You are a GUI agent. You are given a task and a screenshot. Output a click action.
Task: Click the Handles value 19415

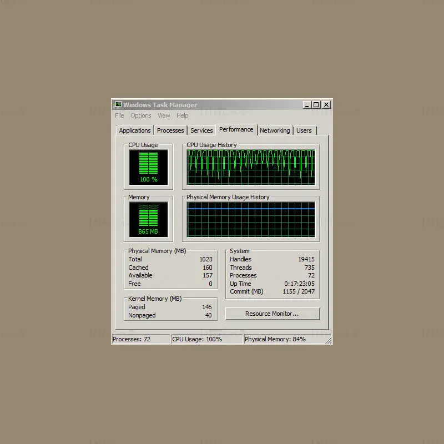pyautogui.click(x=306, y=259)
